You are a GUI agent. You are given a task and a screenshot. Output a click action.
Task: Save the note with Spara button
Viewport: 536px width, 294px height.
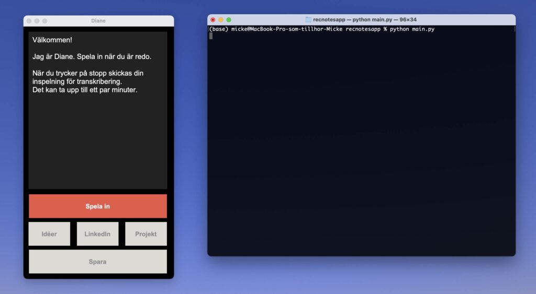(98, 262)
